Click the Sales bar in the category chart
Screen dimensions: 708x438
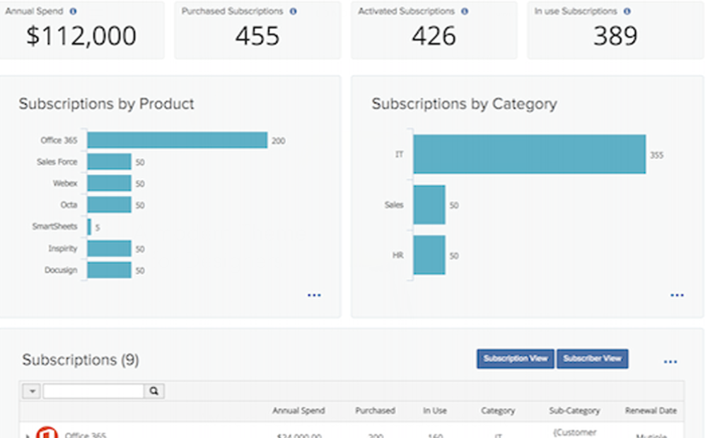click(429, 204)
